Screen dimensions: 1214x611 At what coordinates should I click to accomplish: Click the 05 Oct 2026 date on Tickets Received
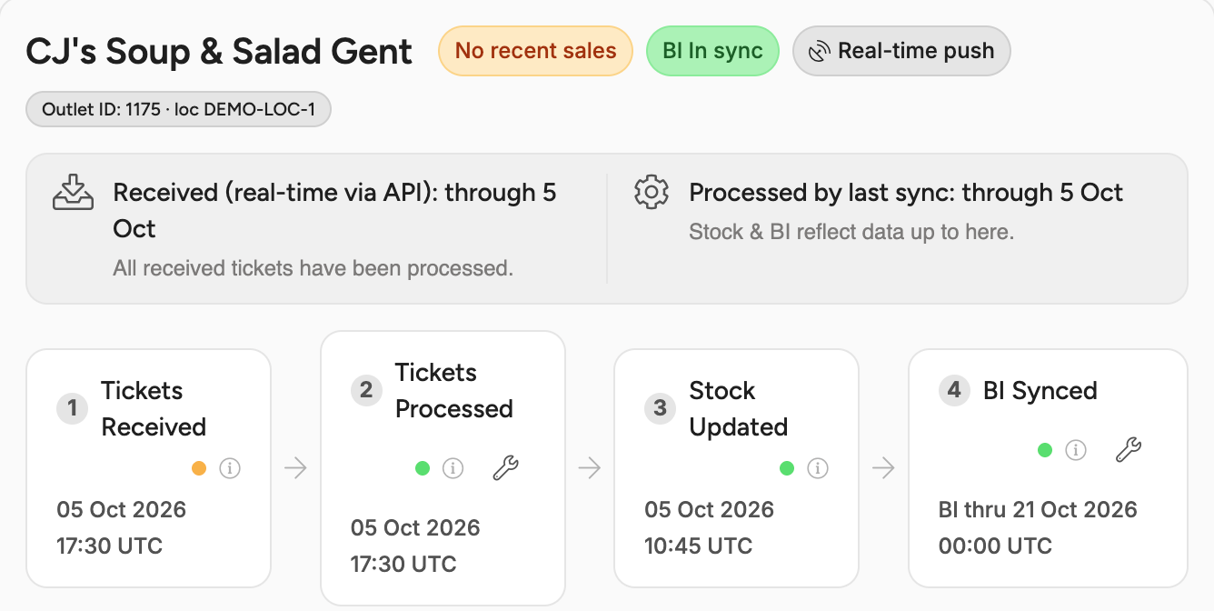click(122, 509)
